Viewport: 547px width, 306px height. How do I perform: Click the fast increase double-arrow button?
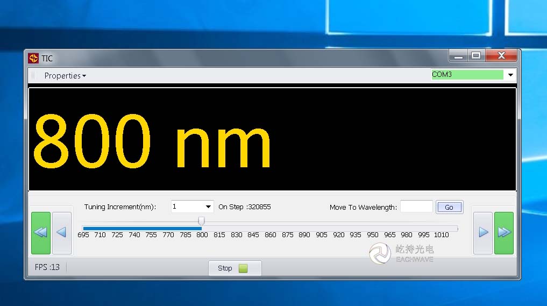(504, 232)
